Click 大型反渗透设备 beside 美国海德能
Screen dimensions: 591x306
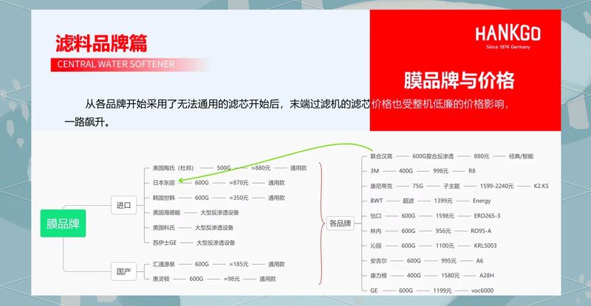219,212
